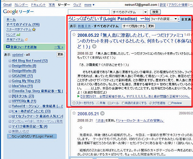Open the feed settings dropdown
The height and width of the screenshot is (159, 193).
(x=164, y=19)
